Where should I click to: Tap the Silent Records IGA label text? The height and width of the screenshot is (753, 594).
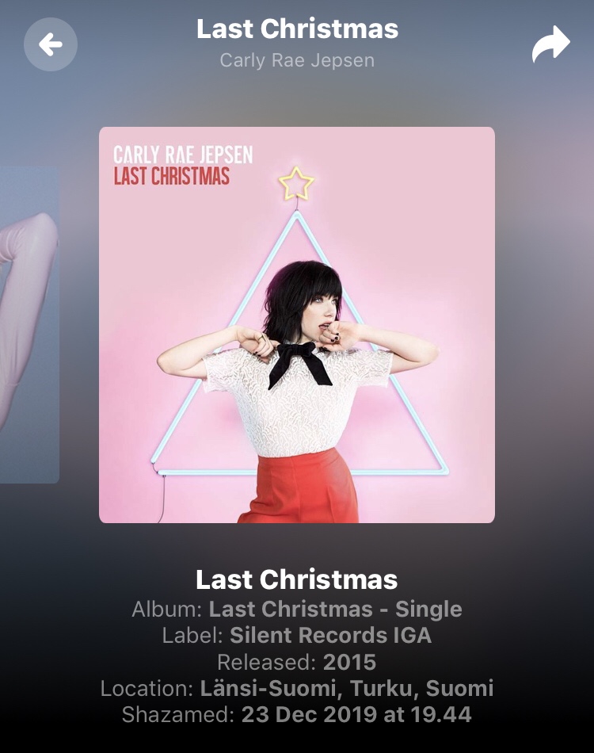coord(330,635)
